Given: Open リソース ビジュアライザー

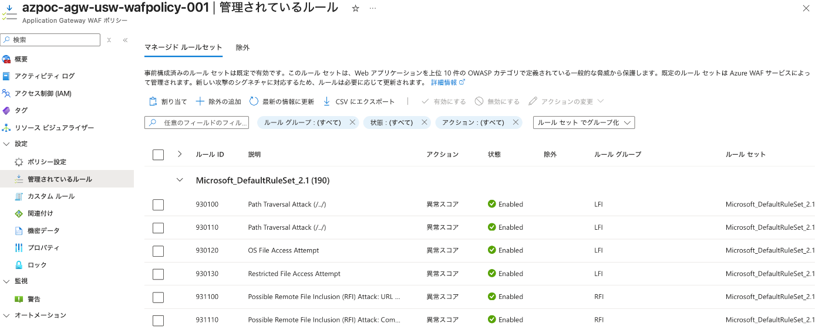Looking at the screenshot, I should click(54, 128).
